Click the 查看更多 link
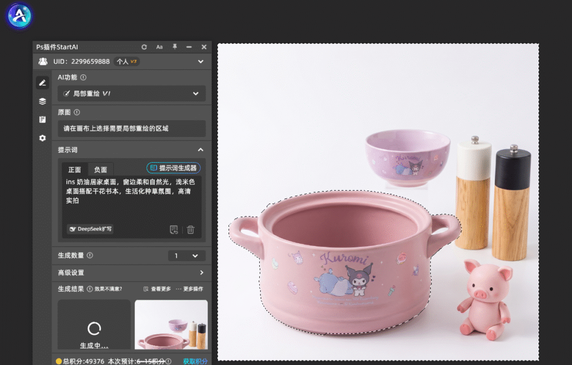Viewport: 572px width, 365px height. (x=157, y=289)
